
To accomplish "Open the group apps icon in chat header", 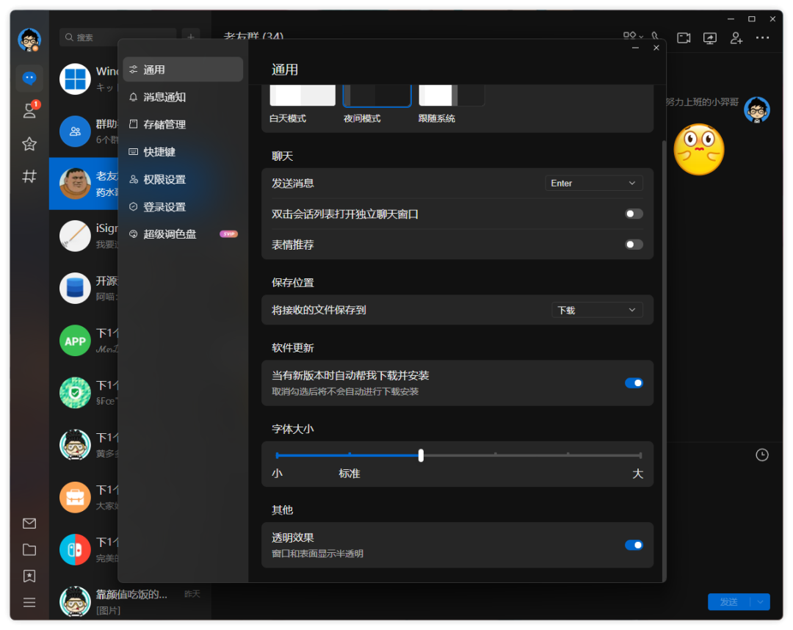I will [633, 36].
